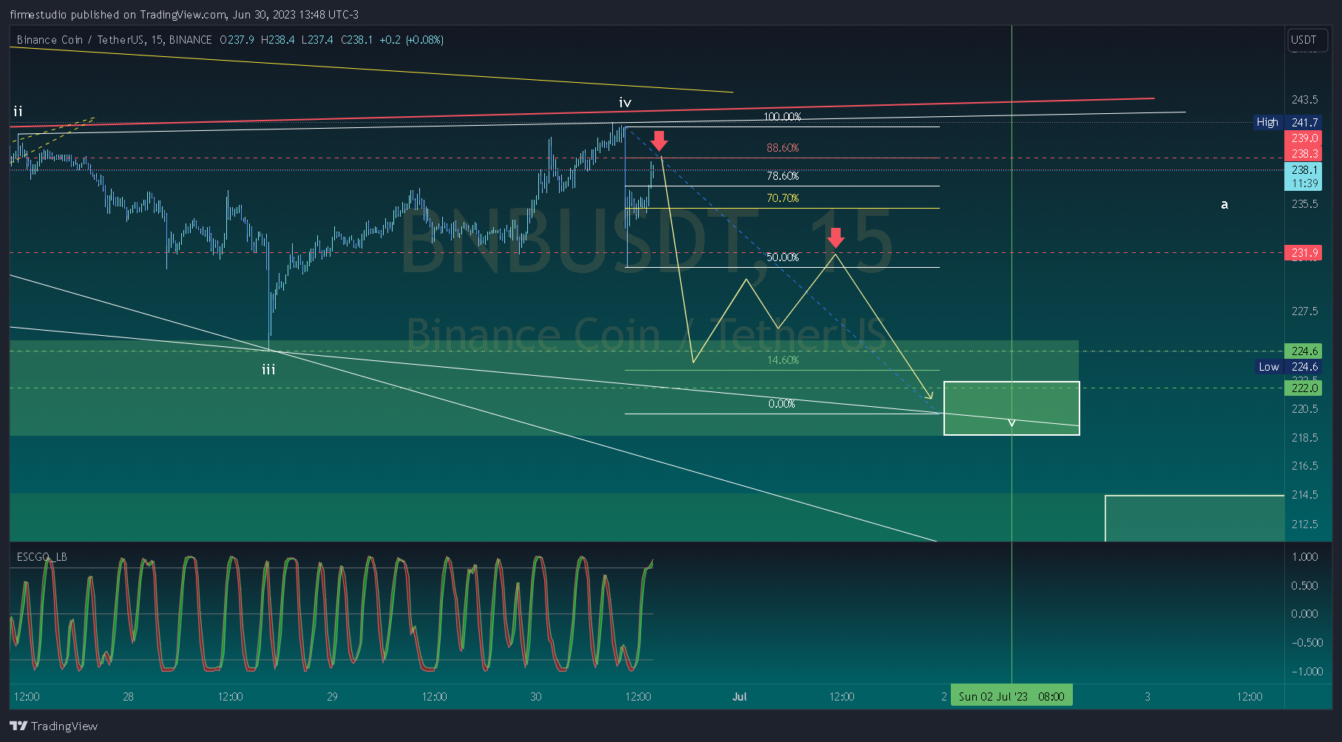Click the wave label v in white box
This screenshot has width=1342, height=742.
tap(1011, 423)
